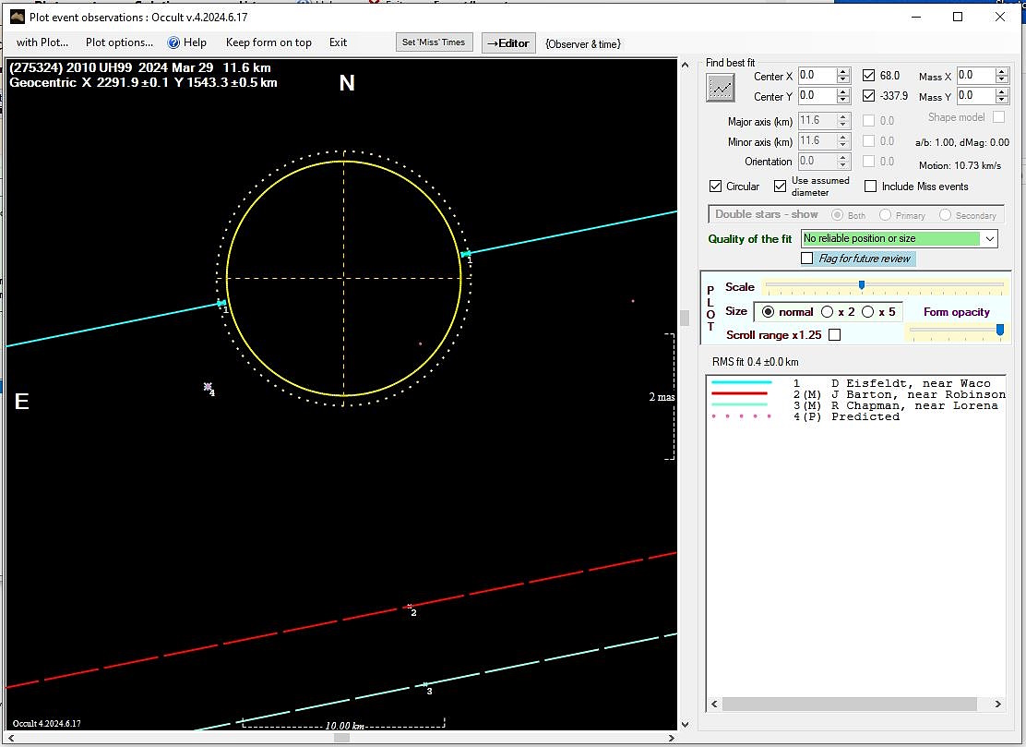1026x747 pixels.
Task: Click the up arrow of Center X spinner
Action: [842, 72]
